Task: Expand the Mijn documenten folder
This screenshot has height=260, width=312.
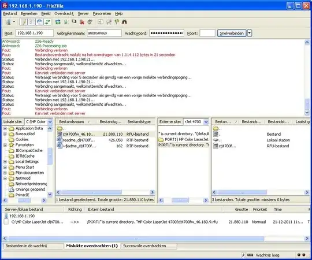Action: [5, 173]
